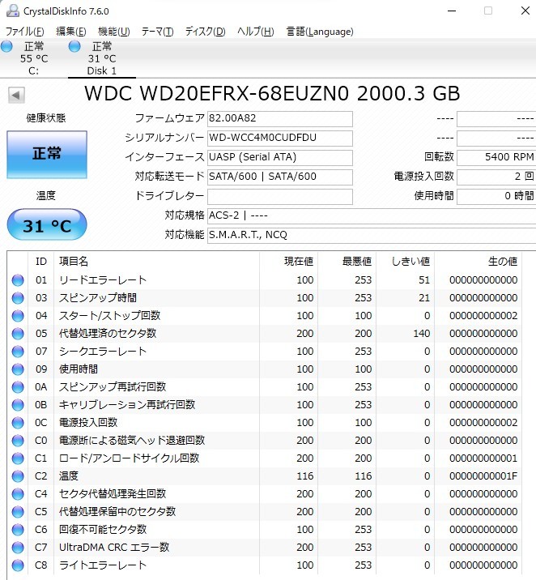Click the 生の値 column header
Viewport: 536px width, 580px height.
pos(503,262)
